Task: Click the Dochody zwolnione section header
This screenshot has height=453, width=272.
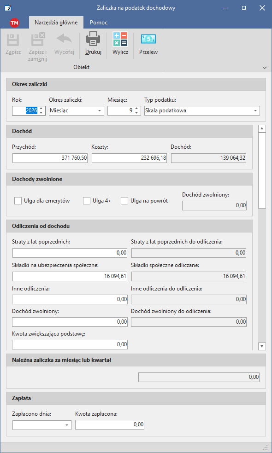Action: (130, 179)
